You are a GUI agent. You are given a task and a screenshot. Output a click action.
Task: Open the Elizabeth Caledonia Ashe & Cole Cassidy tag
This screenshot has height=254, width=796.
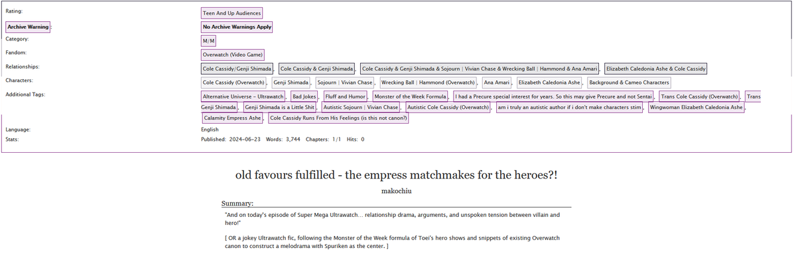[x=655, y=69]
